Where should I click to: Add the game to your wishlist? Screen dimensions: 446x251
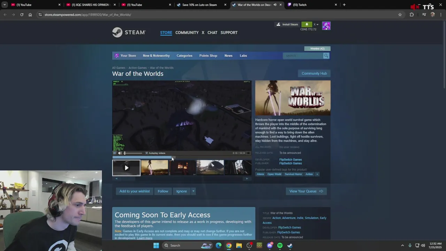click(134, 191)
